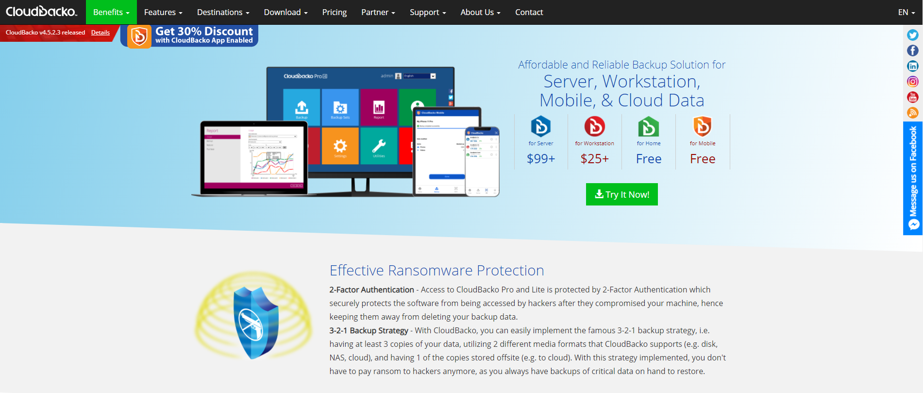Select the orange CloudBacko for Mobile icon
Screen dimensions: 923x393
click(703, 126)
